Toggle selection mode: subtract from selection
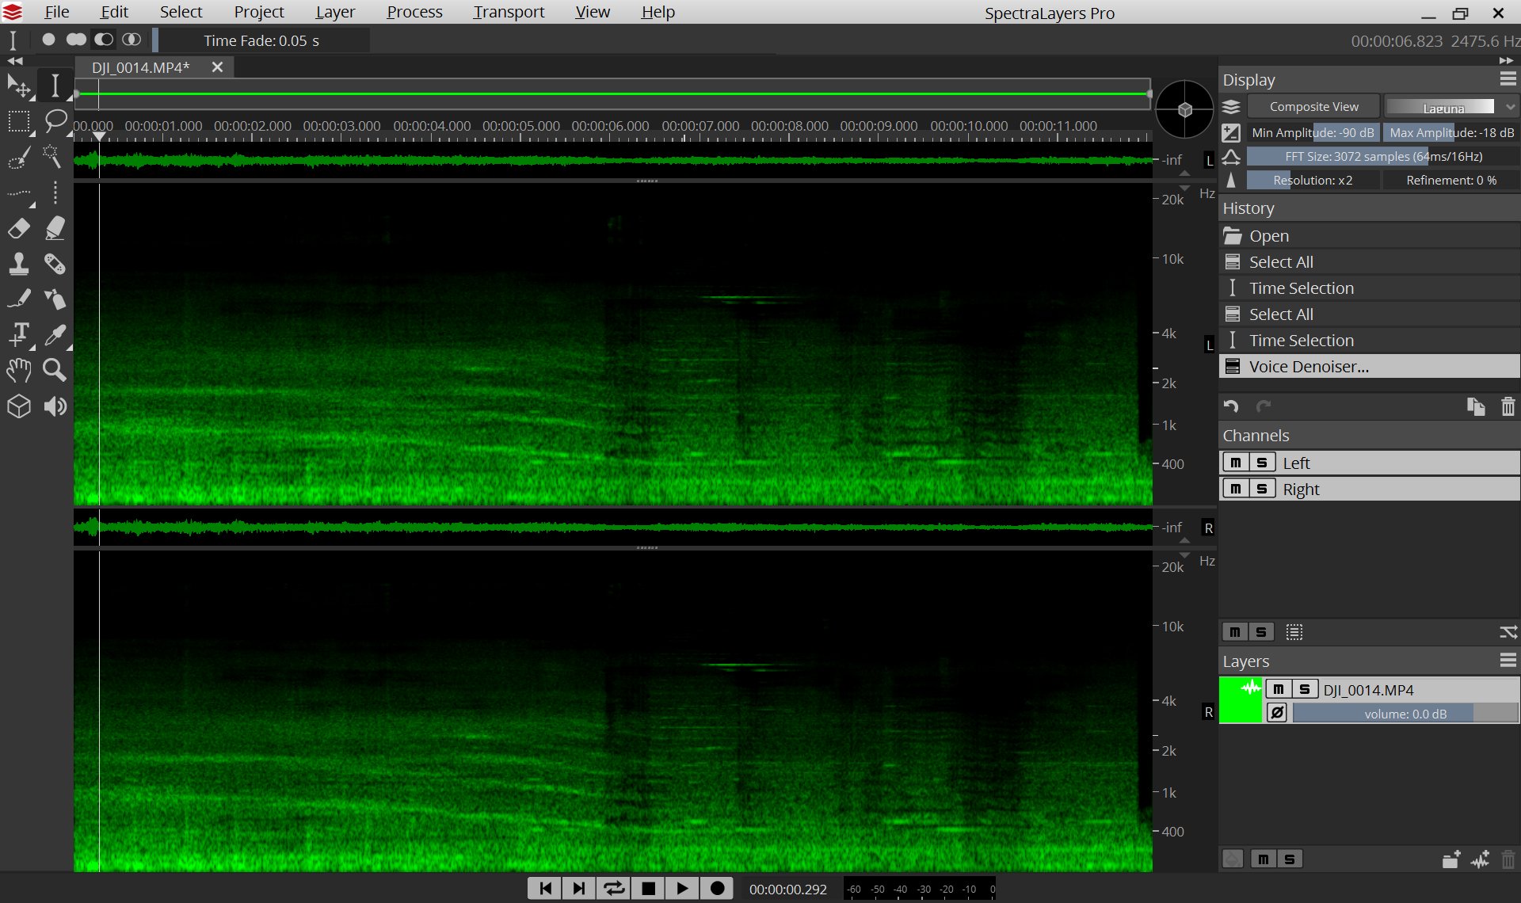 tap(104, 40)
